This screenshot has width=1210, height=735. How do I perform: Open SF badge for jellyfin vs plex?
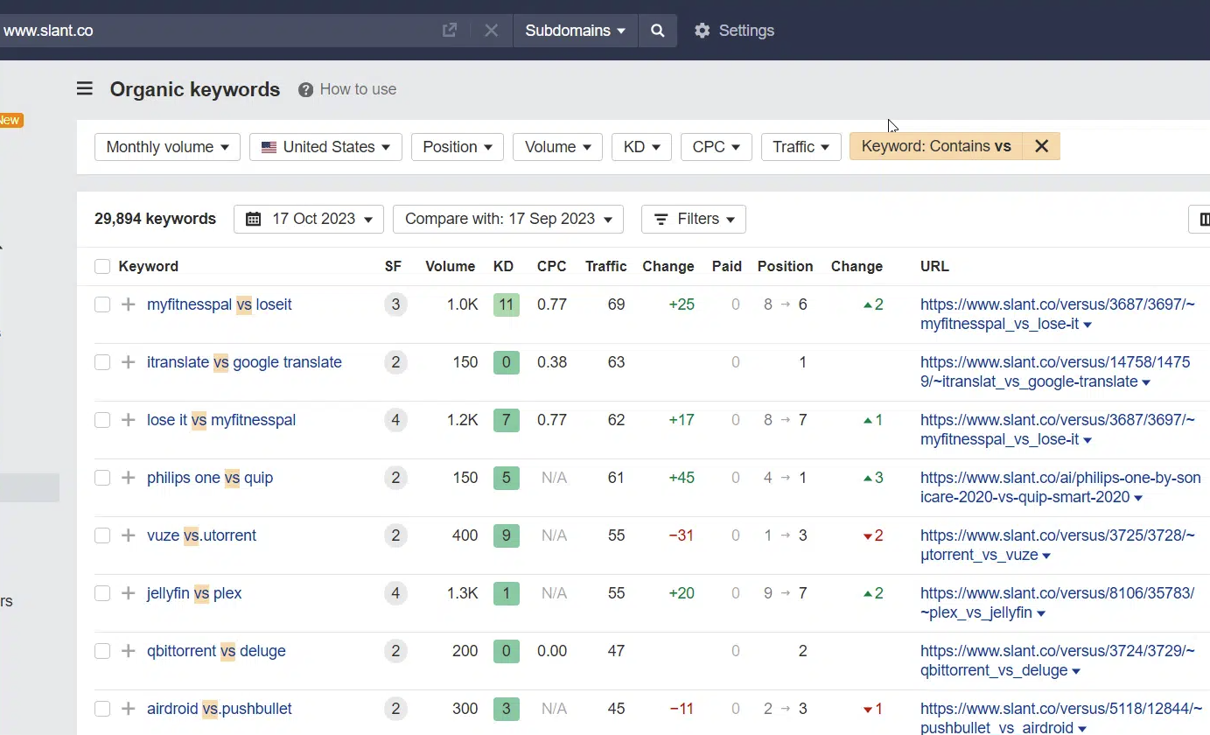point(395,593)
